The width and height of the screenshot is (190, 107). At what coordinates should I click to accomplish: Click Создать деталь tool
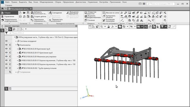pos(39,17)
